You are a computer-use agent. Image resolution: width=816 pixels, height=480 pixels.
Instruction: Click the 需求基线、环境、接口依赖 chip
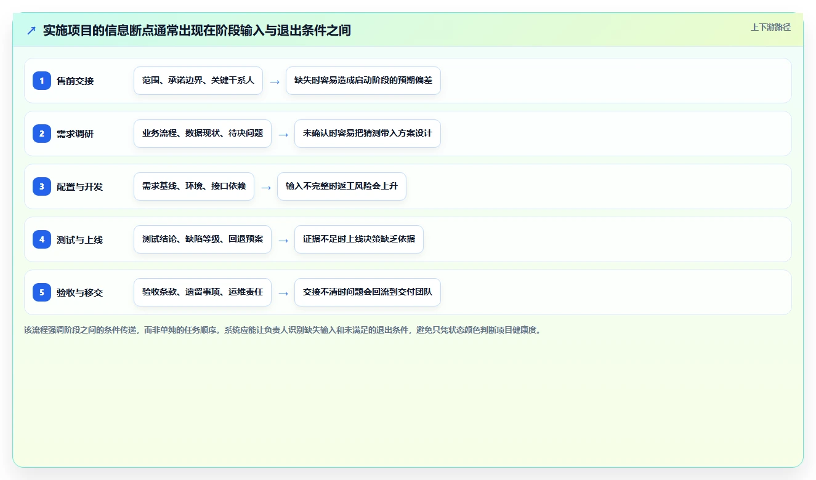tap(194, 186)
